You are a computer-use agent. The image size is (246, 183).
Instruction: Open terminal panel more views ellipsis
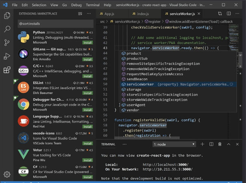tap(124, 144)
